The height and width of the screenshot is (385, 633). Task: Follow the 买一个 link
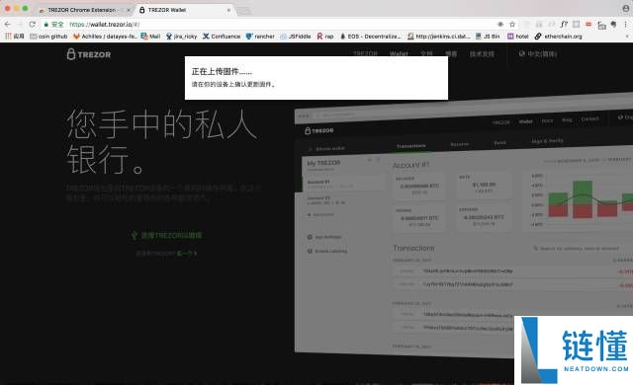[187, 254]
